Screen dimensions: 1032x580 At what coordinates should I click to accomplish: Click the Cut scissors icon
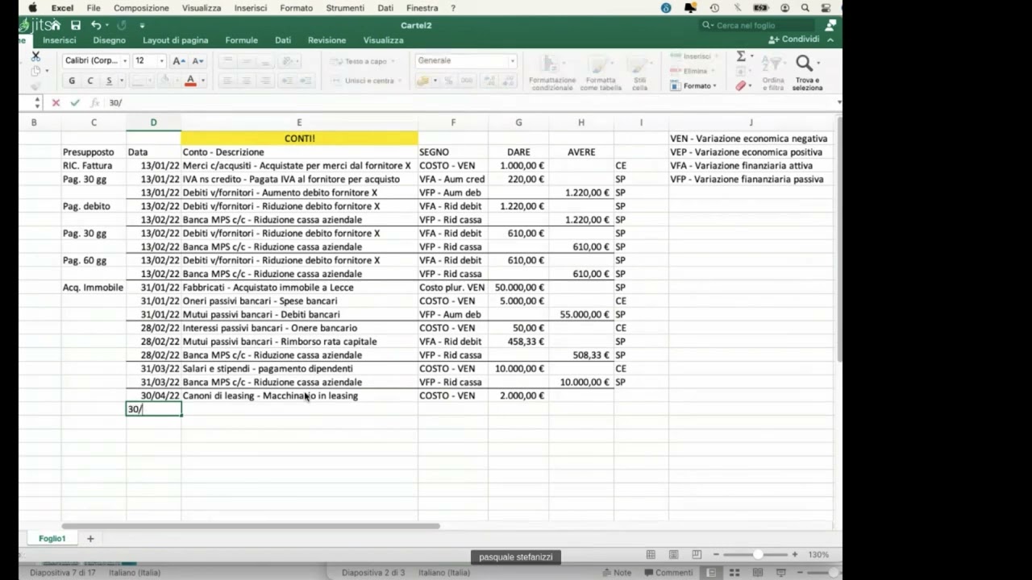(x=35, y=56)
